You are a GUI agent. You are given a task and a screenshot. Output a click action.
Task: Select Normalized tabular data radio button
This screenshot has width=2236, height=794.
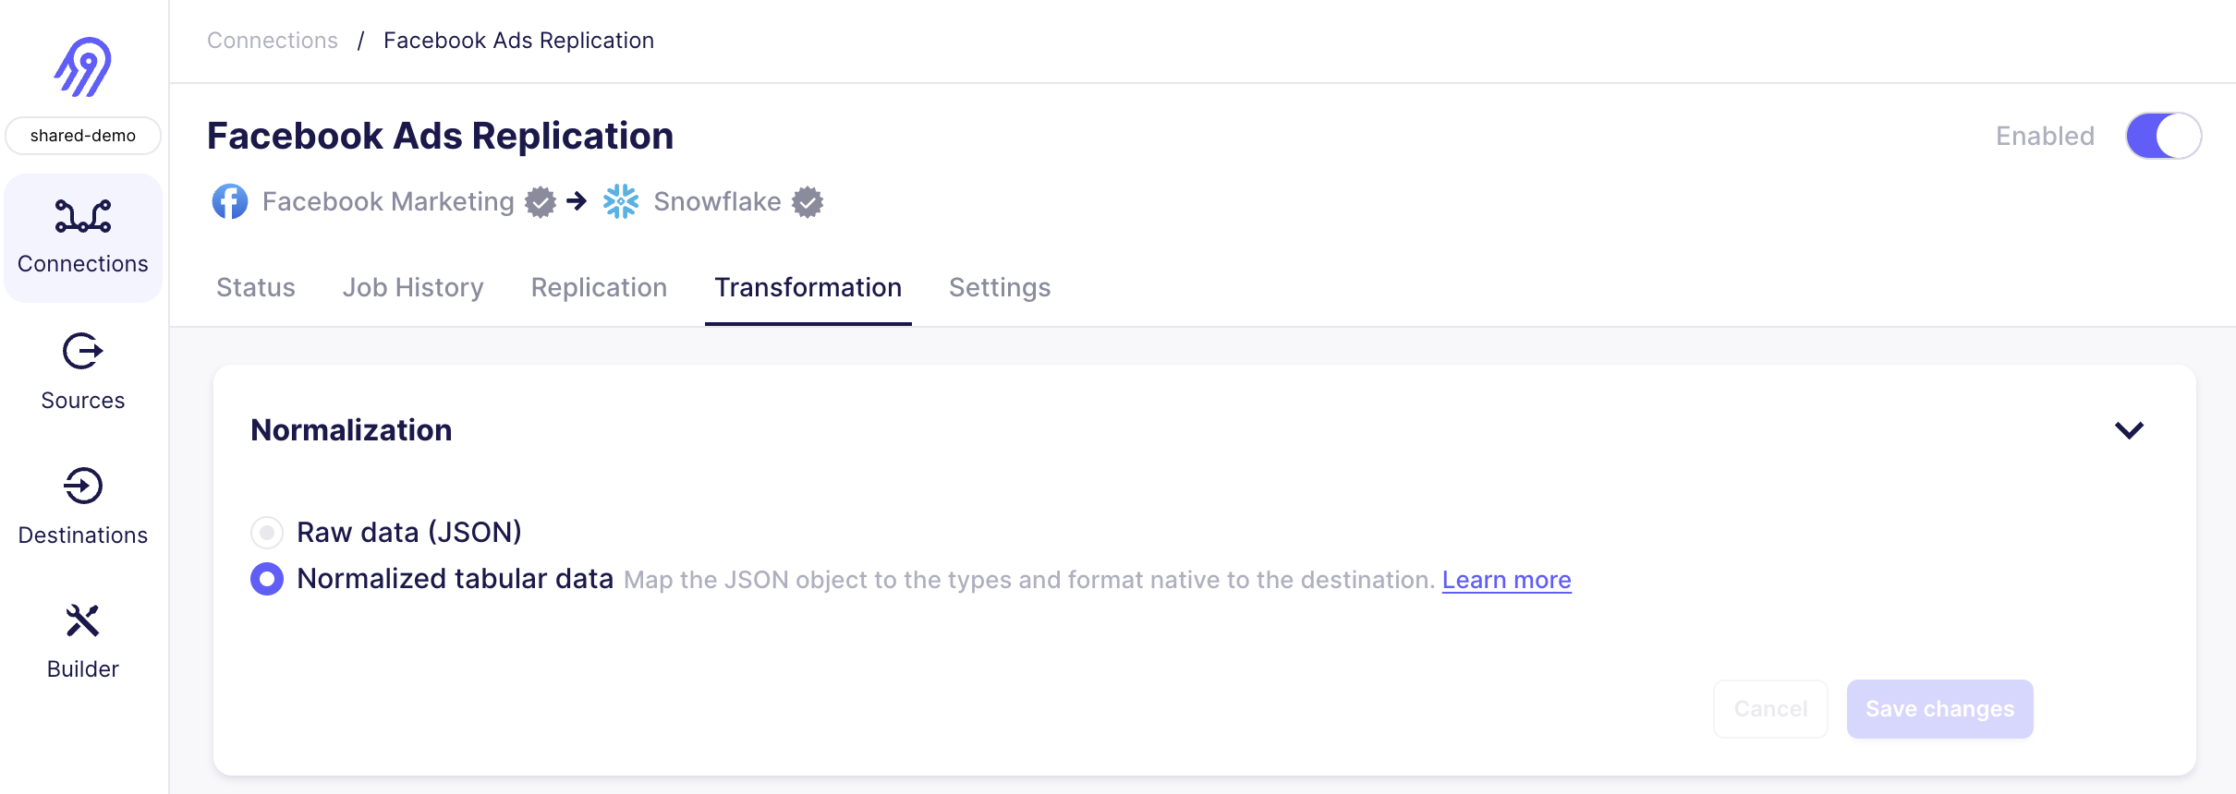pos(267,579)
